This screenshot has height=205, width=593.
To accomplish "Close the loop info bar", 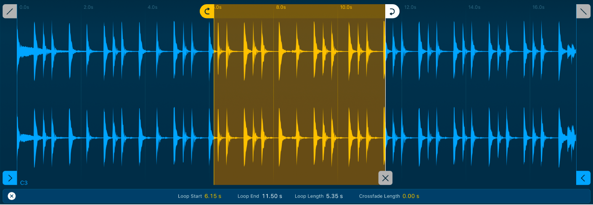I will (12, 196).
